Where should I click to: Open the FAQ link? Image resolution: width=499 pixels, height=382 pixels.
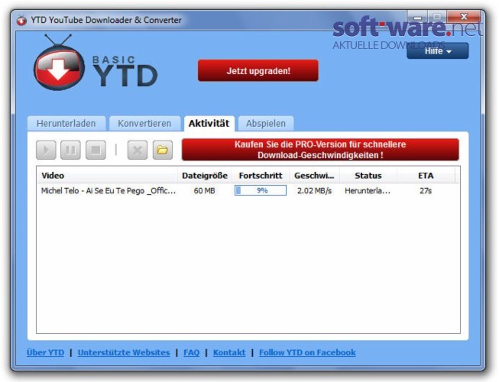(192, 352)
